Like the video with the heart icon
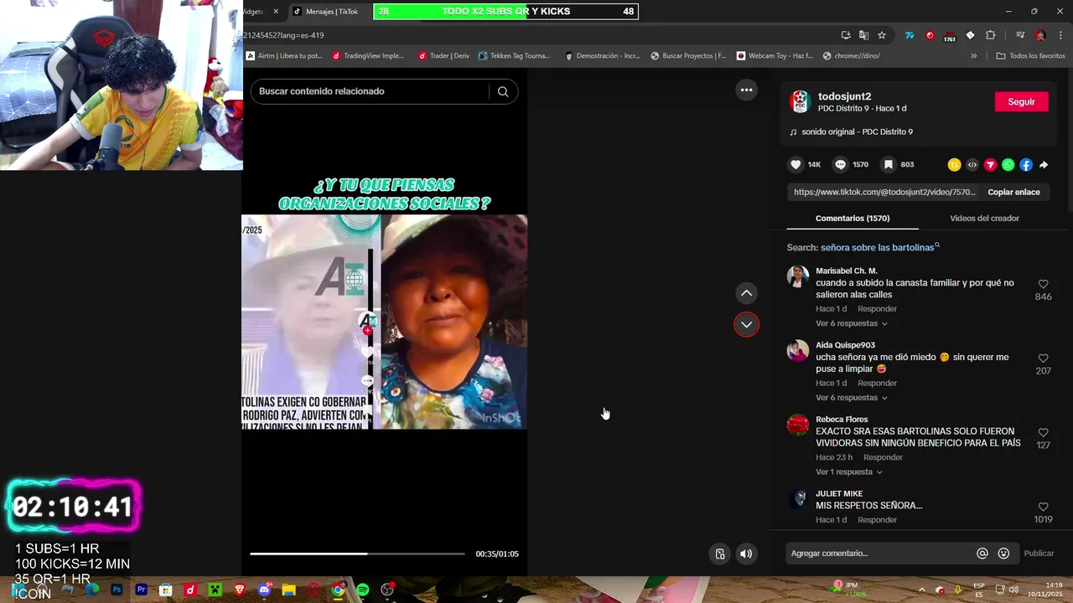Image resolution: width=1073 pixels, height=603 pixels. (x=796, y=165)
